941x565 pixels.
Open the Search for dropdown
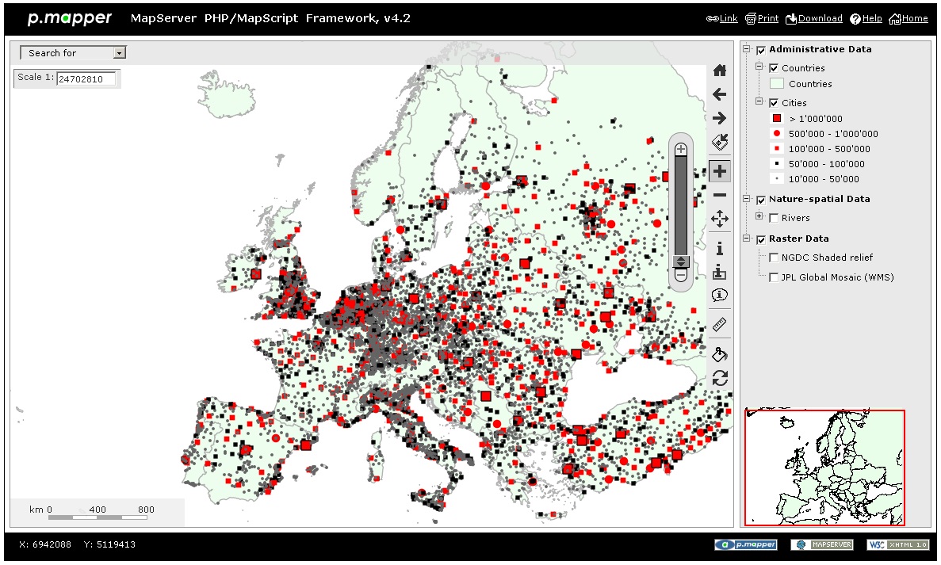(x=73, y=53)
